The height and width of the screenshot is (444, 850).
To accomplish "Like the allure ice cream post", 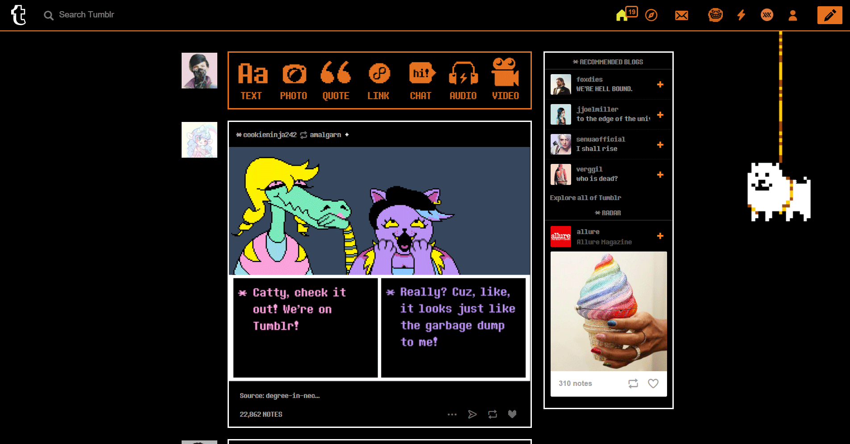I will coord(653,383).
